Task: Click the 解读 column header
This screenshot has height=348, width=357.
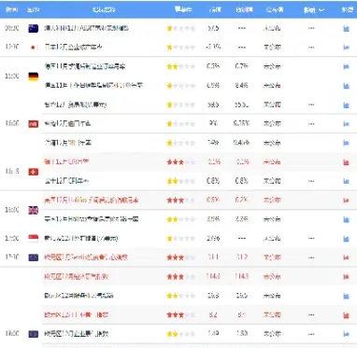Action: 348,10
